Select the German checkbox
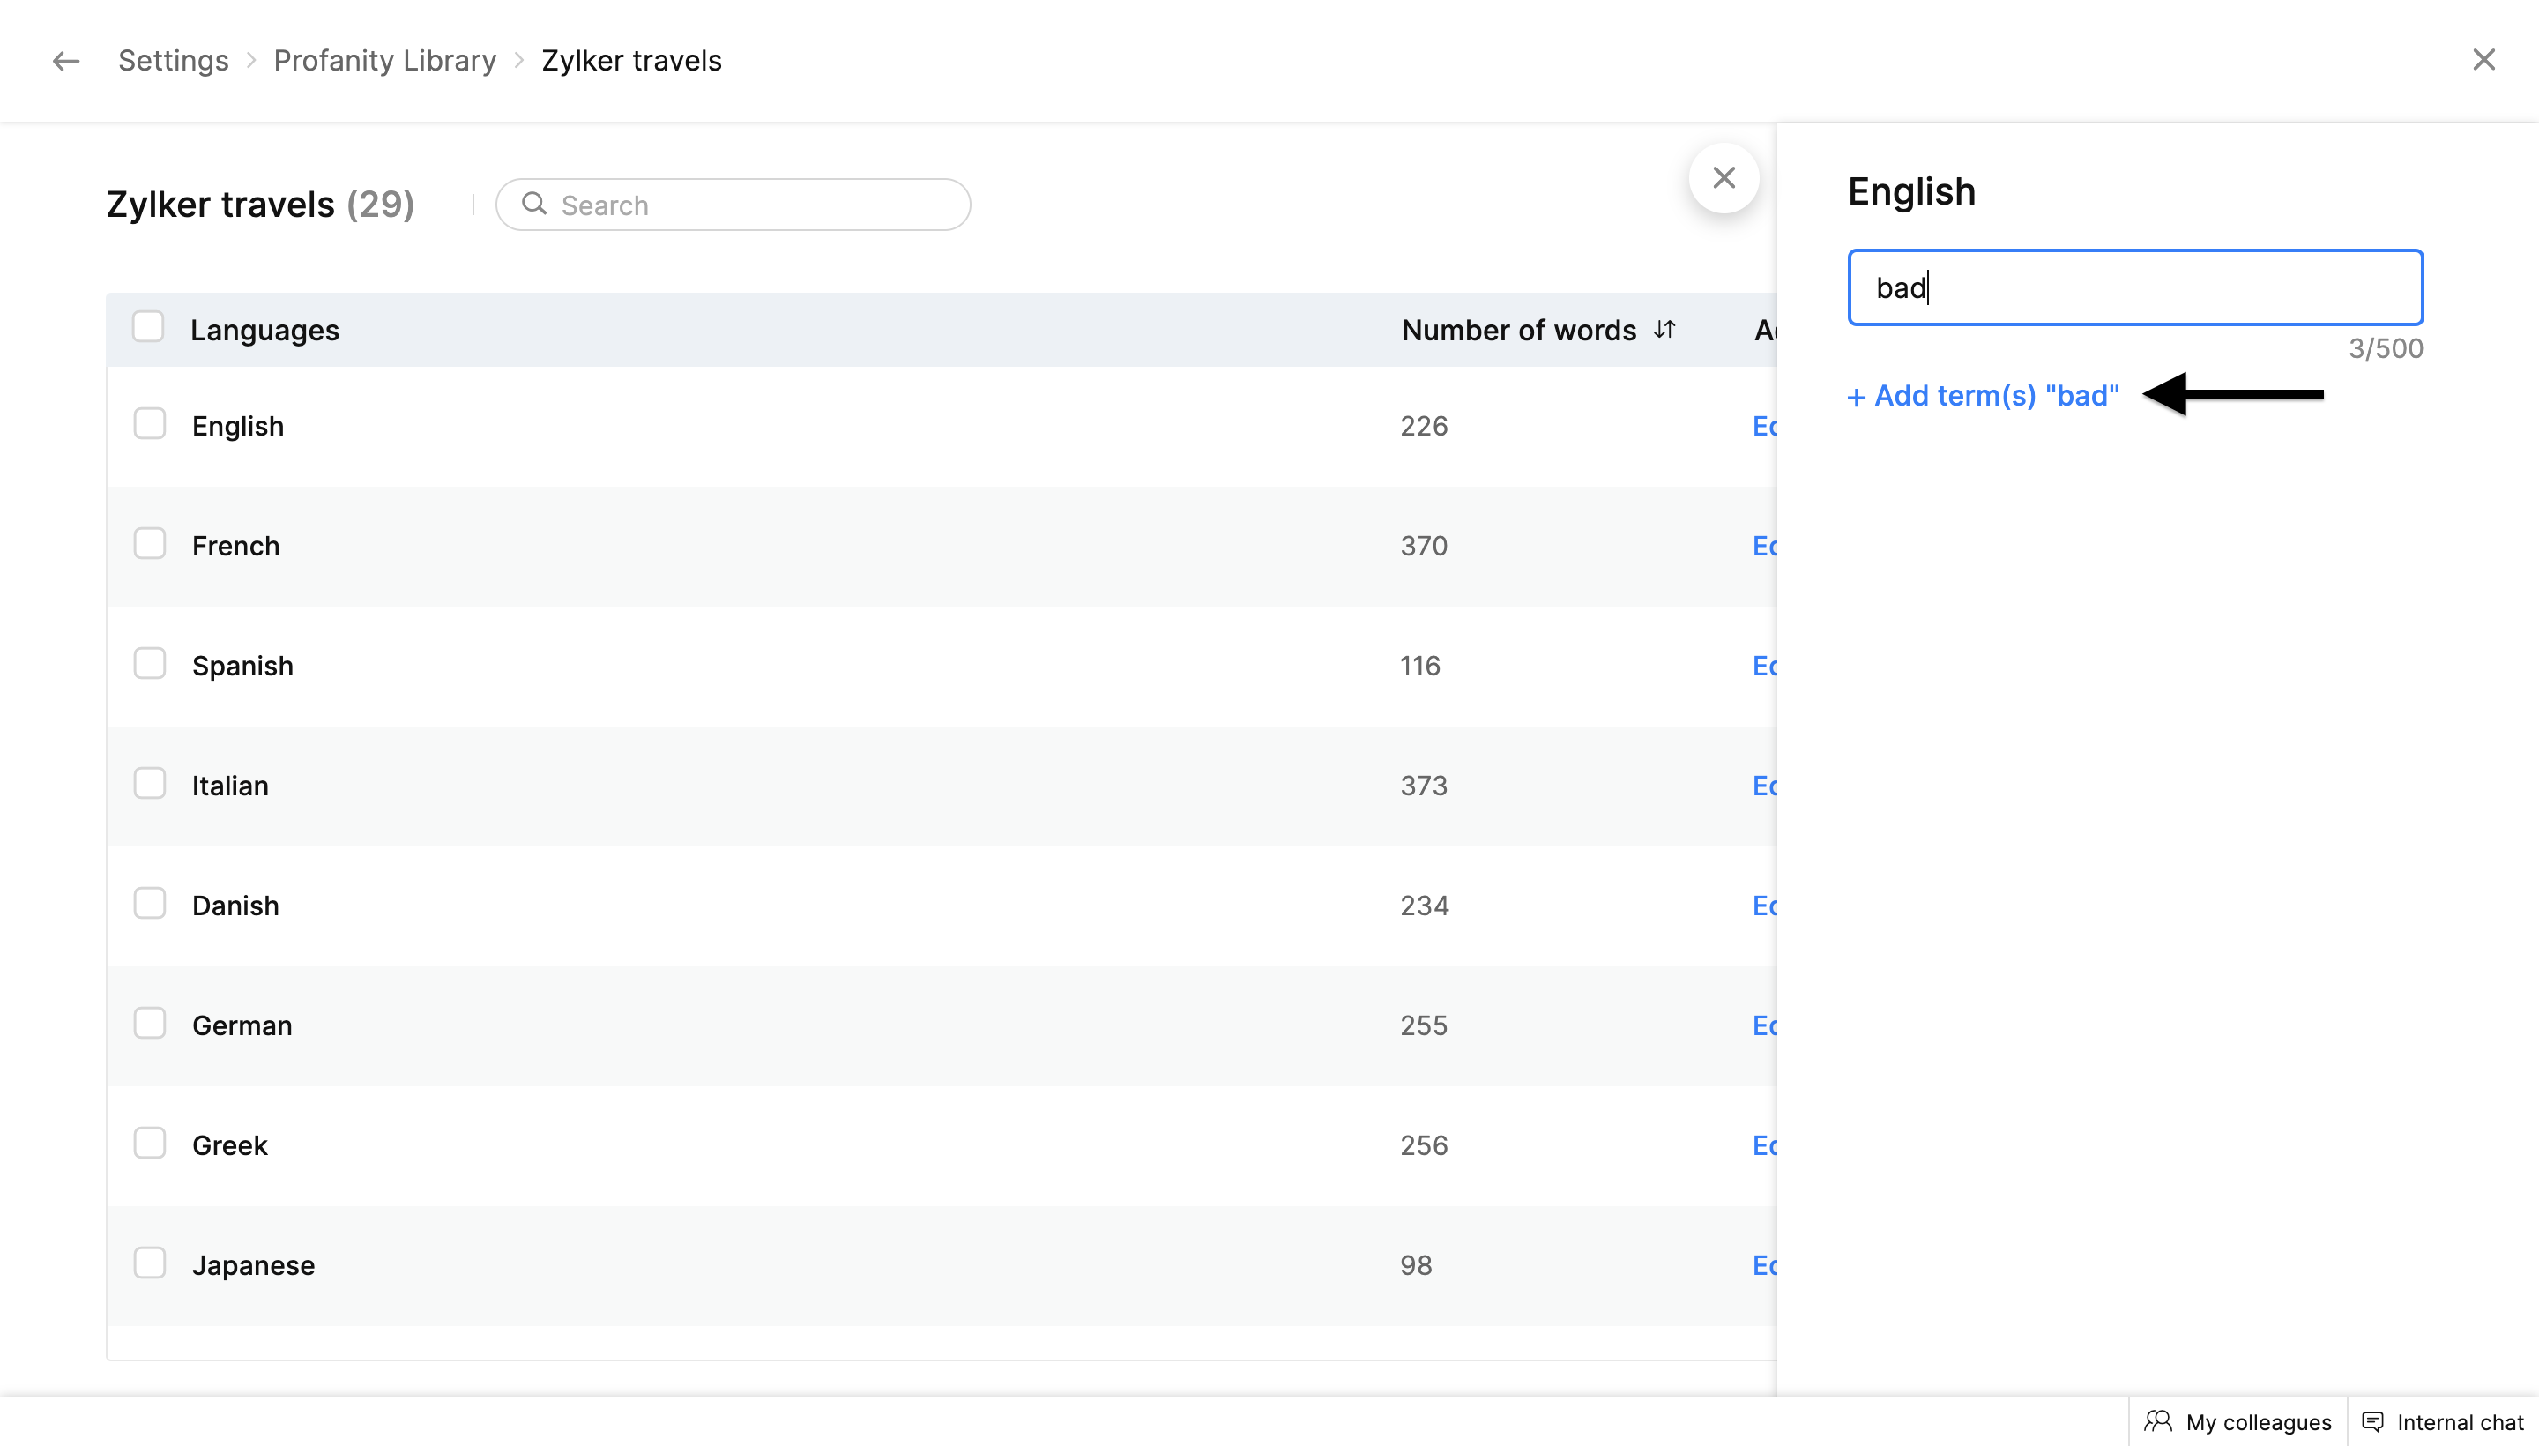 [150, 1023]
